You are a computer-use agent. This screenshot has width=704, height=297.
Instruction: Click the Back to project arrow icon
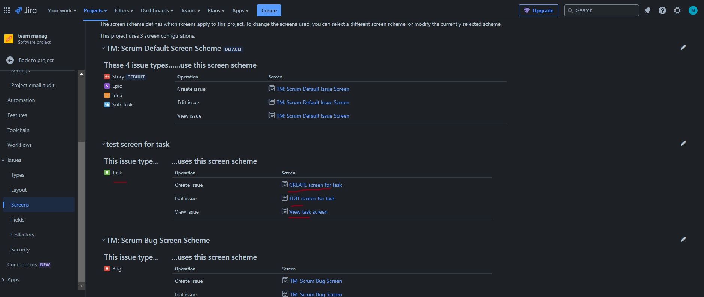click(x=10, y=60)
